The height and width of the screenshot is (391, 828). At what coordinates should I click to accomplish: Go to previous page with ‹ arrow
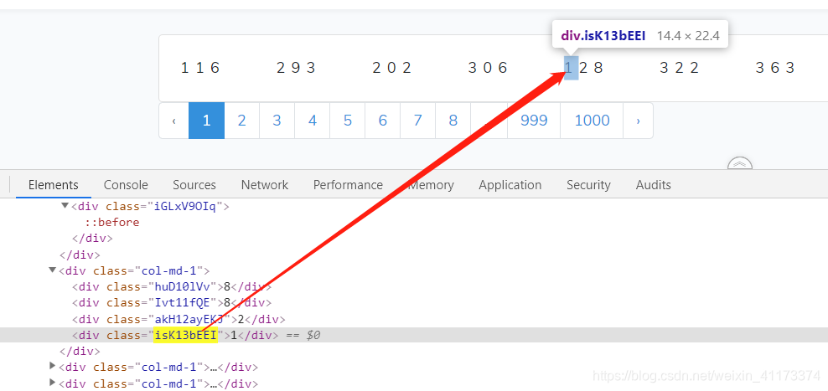pyautogui.click(x=173, y=121)
